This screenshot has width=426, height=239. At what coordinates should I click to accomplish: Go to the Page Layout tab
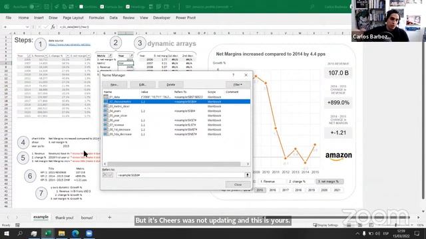pos(73,18)
